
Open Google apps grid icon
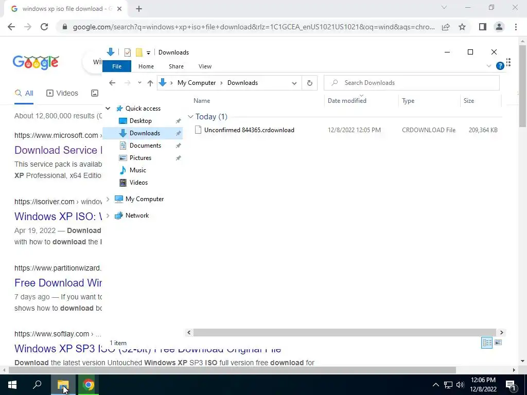point(508,62)
